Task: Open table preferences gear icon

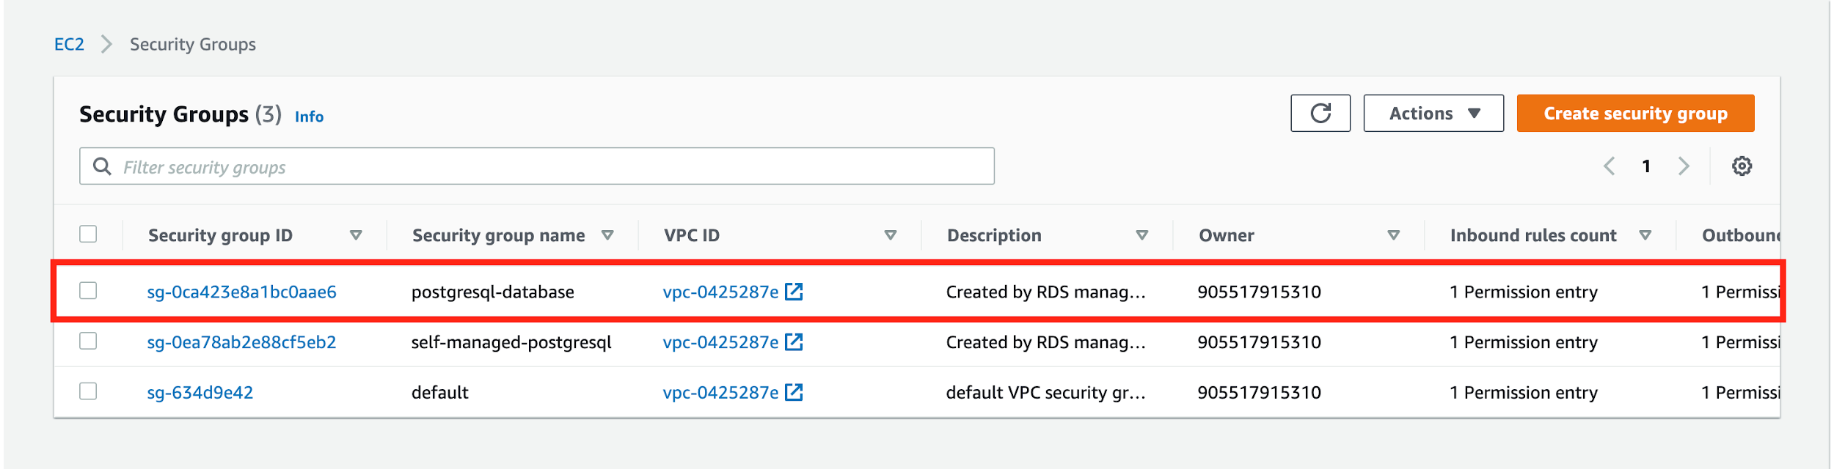Action: pyautogui.click(x=1742, y=166)
